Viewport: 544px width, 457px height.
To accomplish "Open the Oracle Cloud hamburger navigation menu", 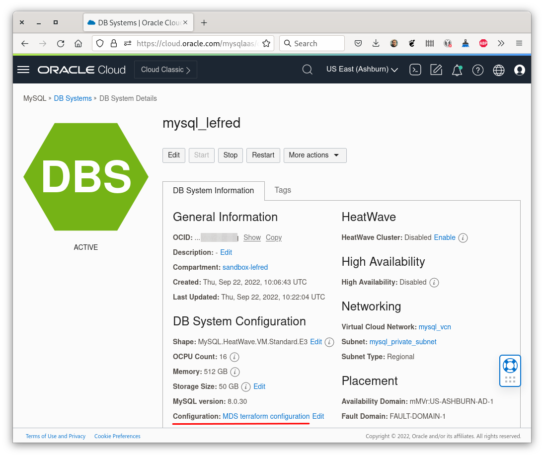I will [x=23, y=70].
